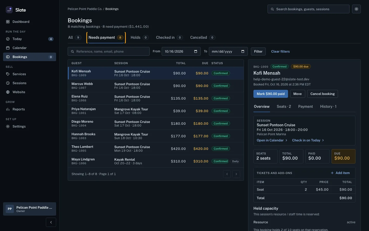Focus the global search bookings field
Viewport: 369px width, 231px height.
[309, 9]
